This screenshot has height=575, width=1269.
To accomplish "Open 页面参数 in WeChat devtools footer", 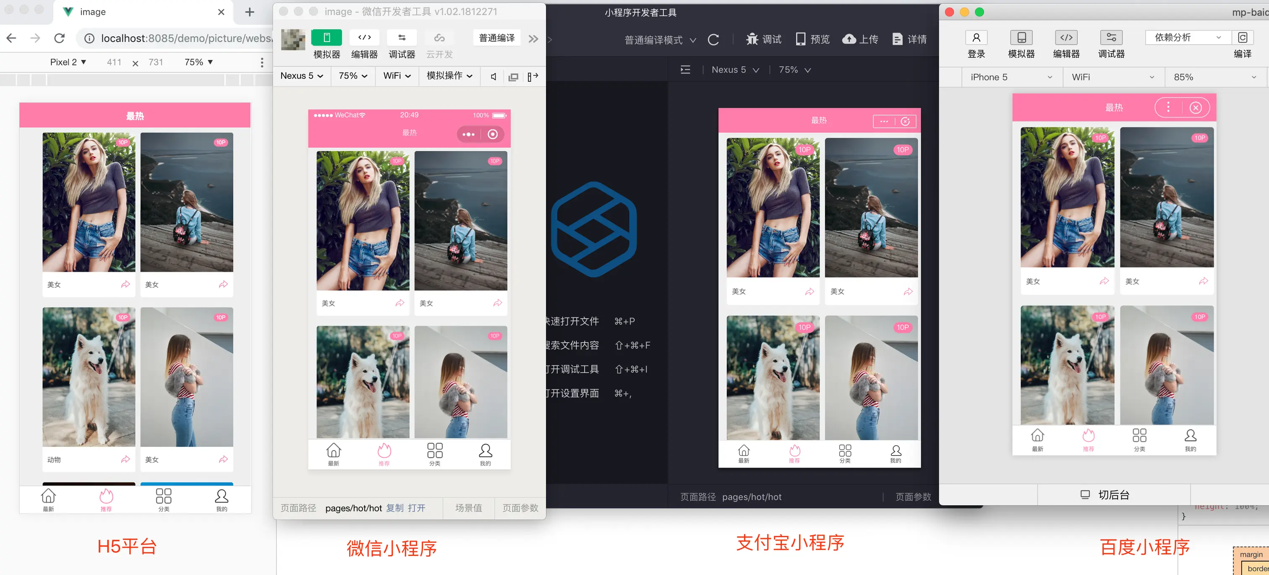I will (x=520, y=508).
